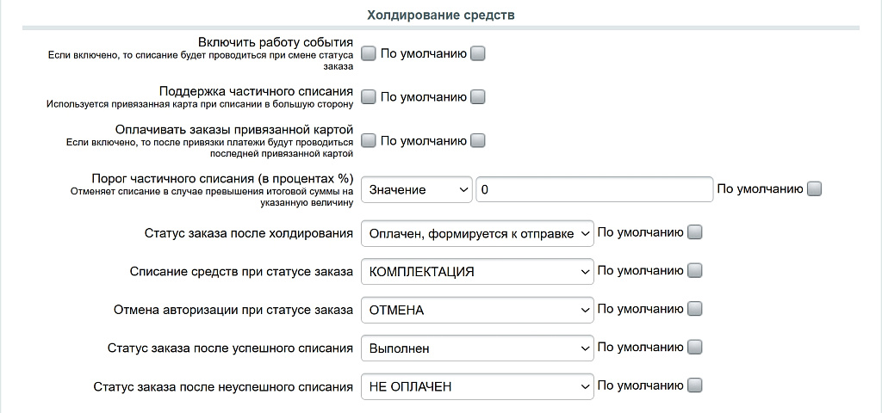
Task: Tick 'По умолчанию' for 'Порог частичного списания'
Action: [815, 189]
